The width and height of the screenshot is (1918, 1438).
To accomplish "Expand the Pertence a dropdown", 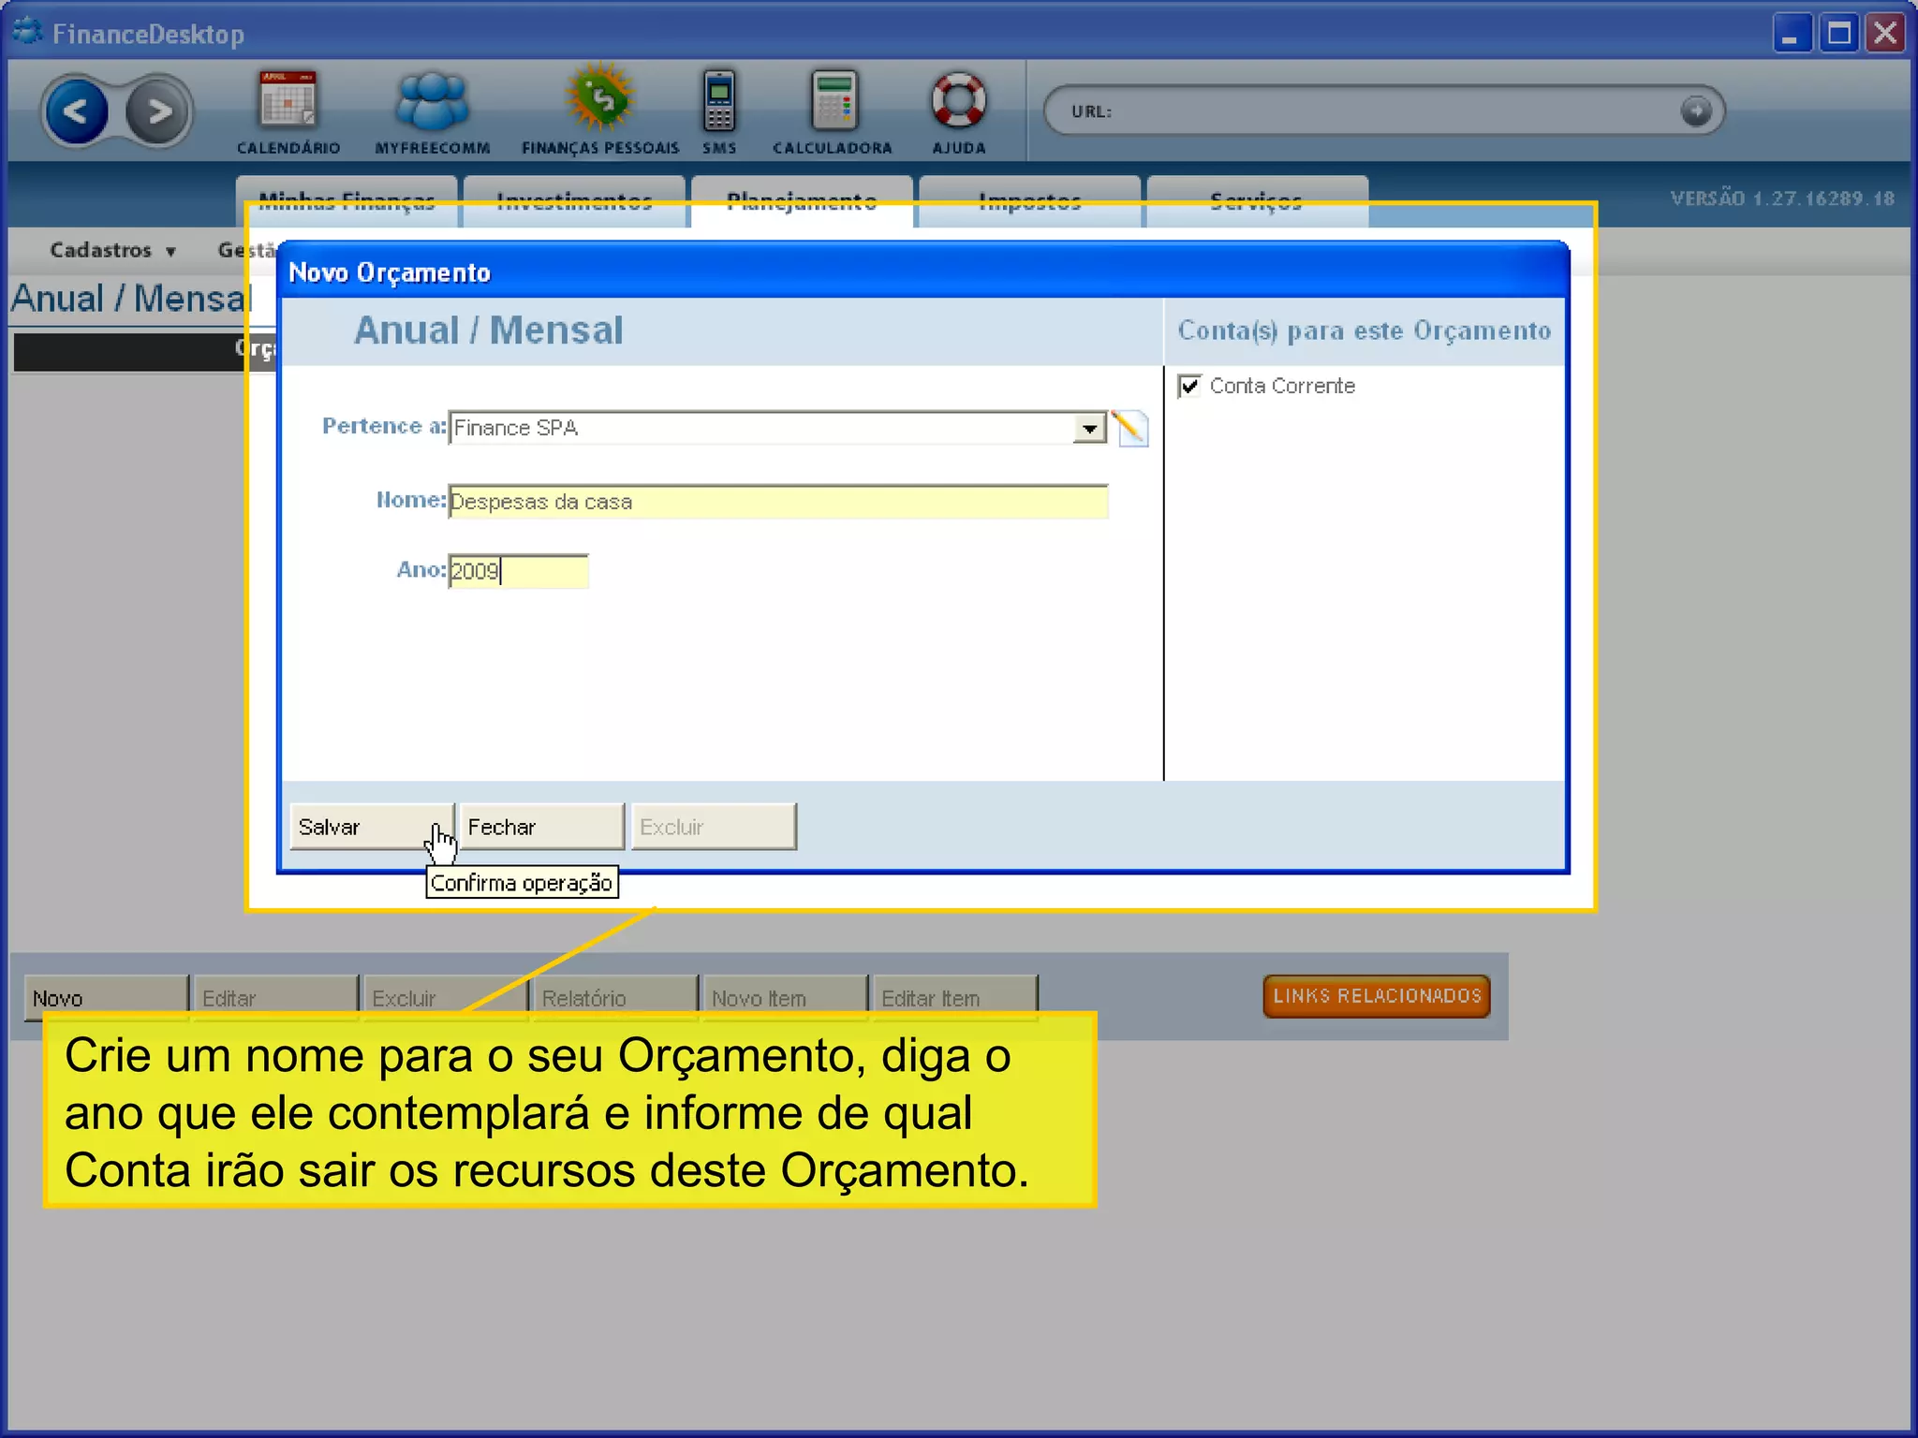I will [x=1089, y=429].
